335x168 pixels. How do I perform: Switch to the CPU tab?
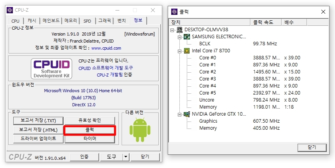tap(15, 21)
